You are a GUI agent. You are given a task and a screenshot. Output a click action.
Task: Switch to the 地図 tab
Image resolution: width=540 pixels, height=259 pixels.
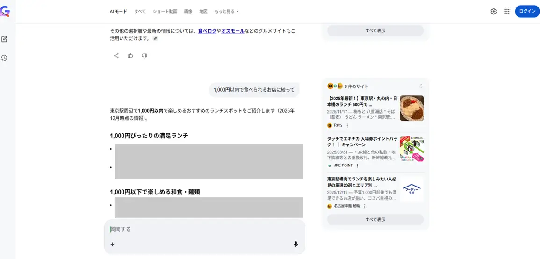tap(203, 11)
